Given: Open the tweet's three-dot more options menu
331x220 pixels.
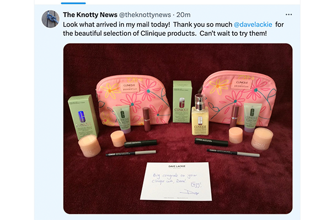Looking at the screenshot, I should tap(289, 14).
